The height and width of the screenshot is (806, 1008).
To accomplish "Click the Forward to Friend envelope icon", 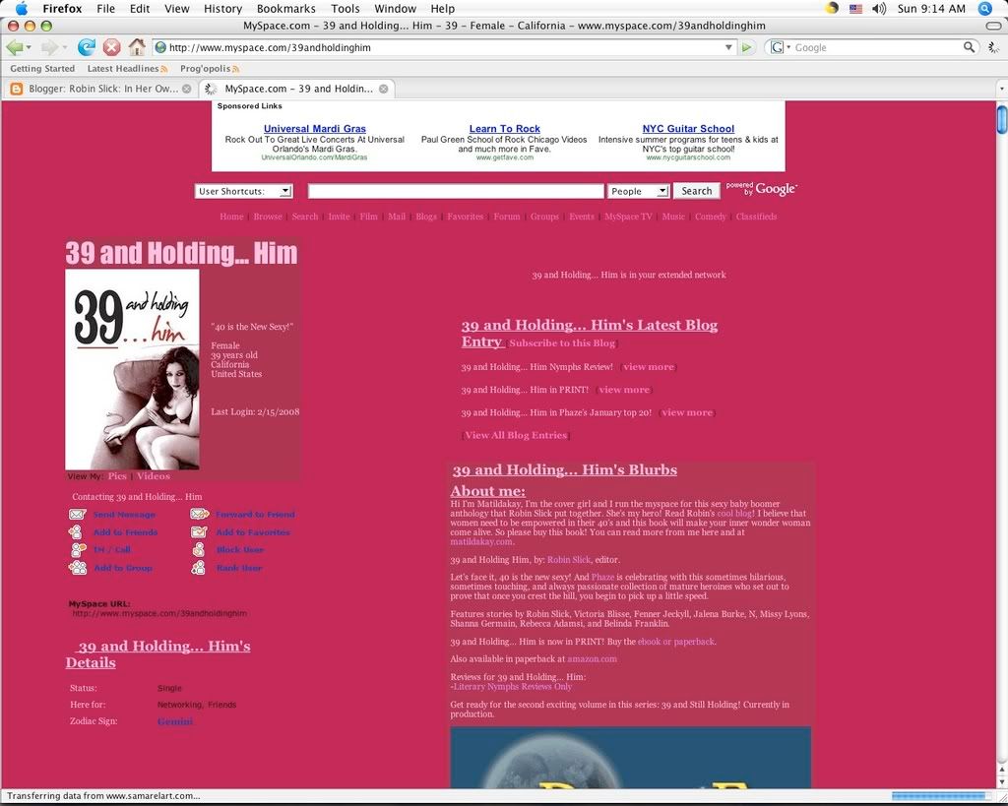I will pyautogui.click(x=199, y=514).
